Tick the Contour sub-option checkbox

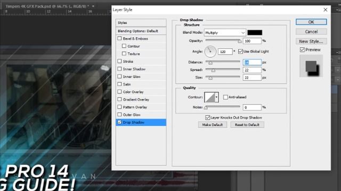click(x=124, y=46)
